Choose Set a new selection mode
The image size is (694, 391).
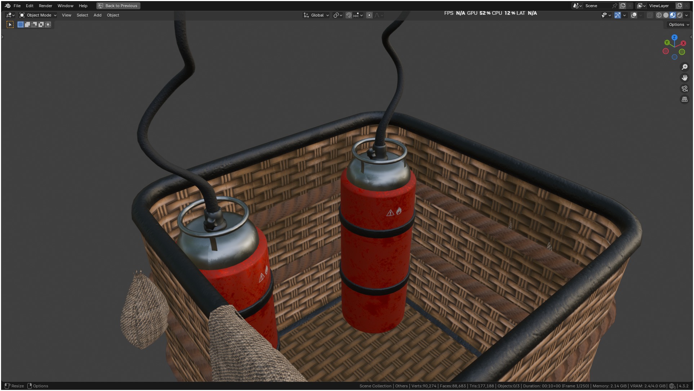coord(21,24)
